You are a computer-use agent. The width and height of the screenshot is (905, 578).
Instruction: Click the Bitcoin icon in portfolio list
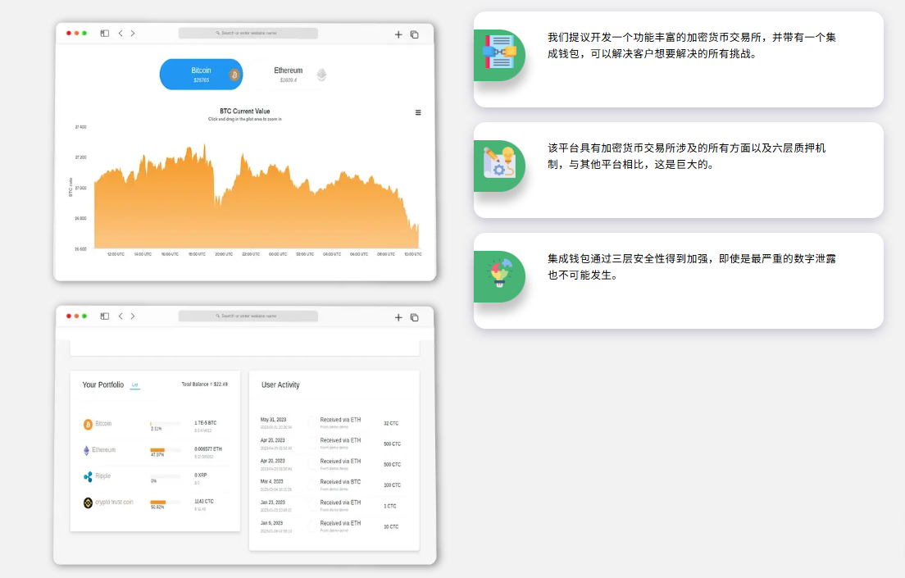[88, 425]
